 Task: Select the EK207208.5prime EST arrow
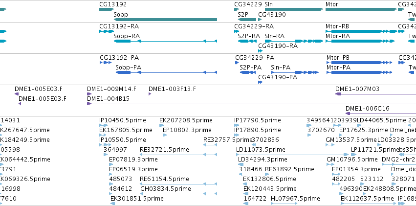click(161, 125)
